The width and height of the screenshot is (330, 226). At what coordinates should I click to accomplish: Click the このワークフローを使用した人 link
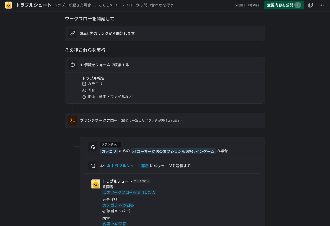coord(129,192)
